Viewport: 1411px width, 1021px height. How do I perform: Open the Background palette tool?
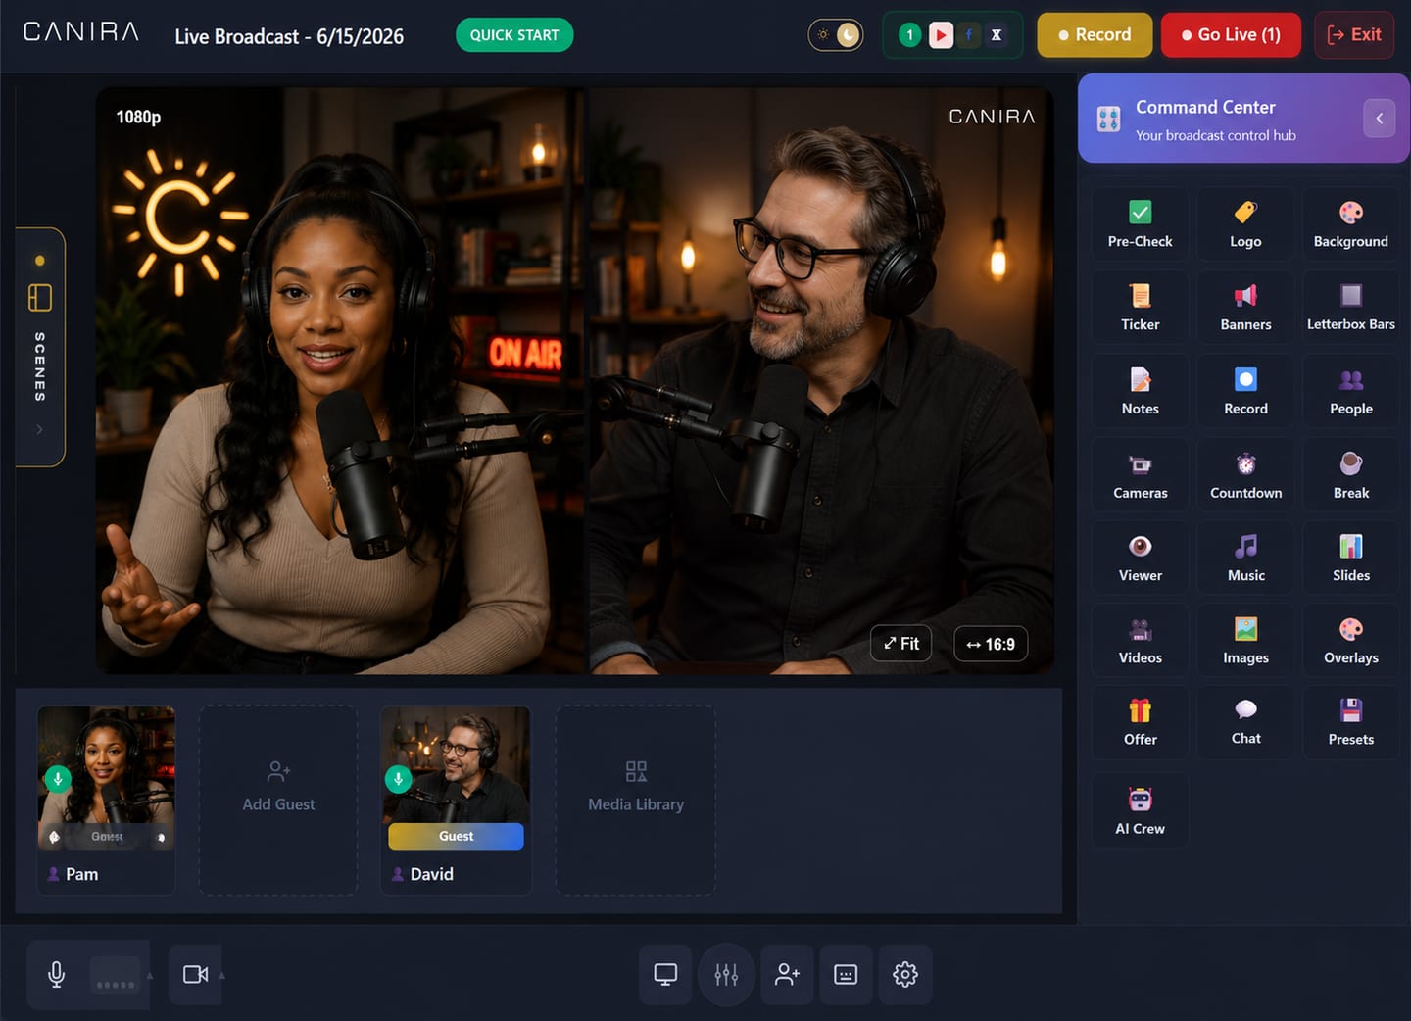coord(1350,224)
